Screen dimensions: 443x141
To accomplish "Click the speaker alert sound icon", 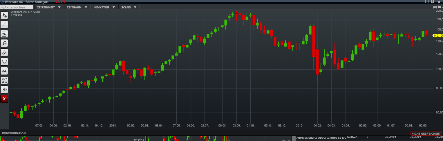I will click(x=4, y=90).
